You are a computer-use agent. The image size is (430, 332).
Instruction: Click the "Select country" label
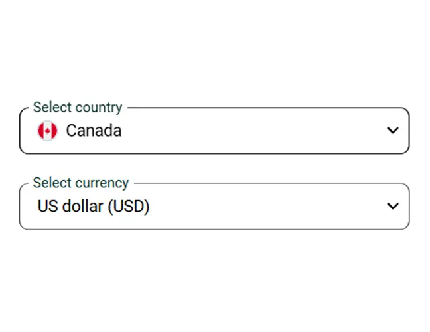(78, 107)
